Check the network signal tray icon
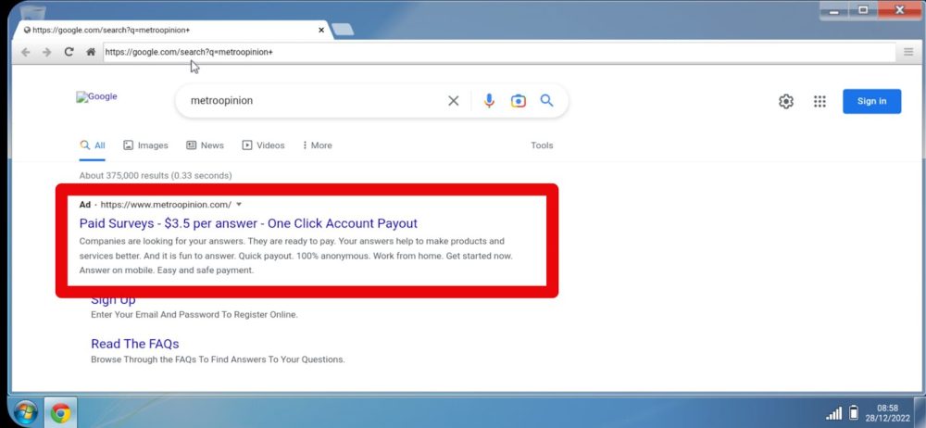This screenshot has width=926, height=428. click(834, 413)
